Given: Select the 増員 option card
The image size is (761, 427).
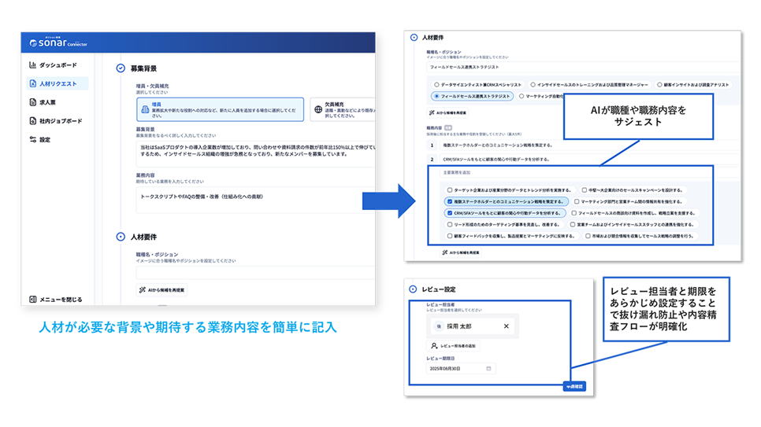Looking at the screenshot, I should 219,109.
